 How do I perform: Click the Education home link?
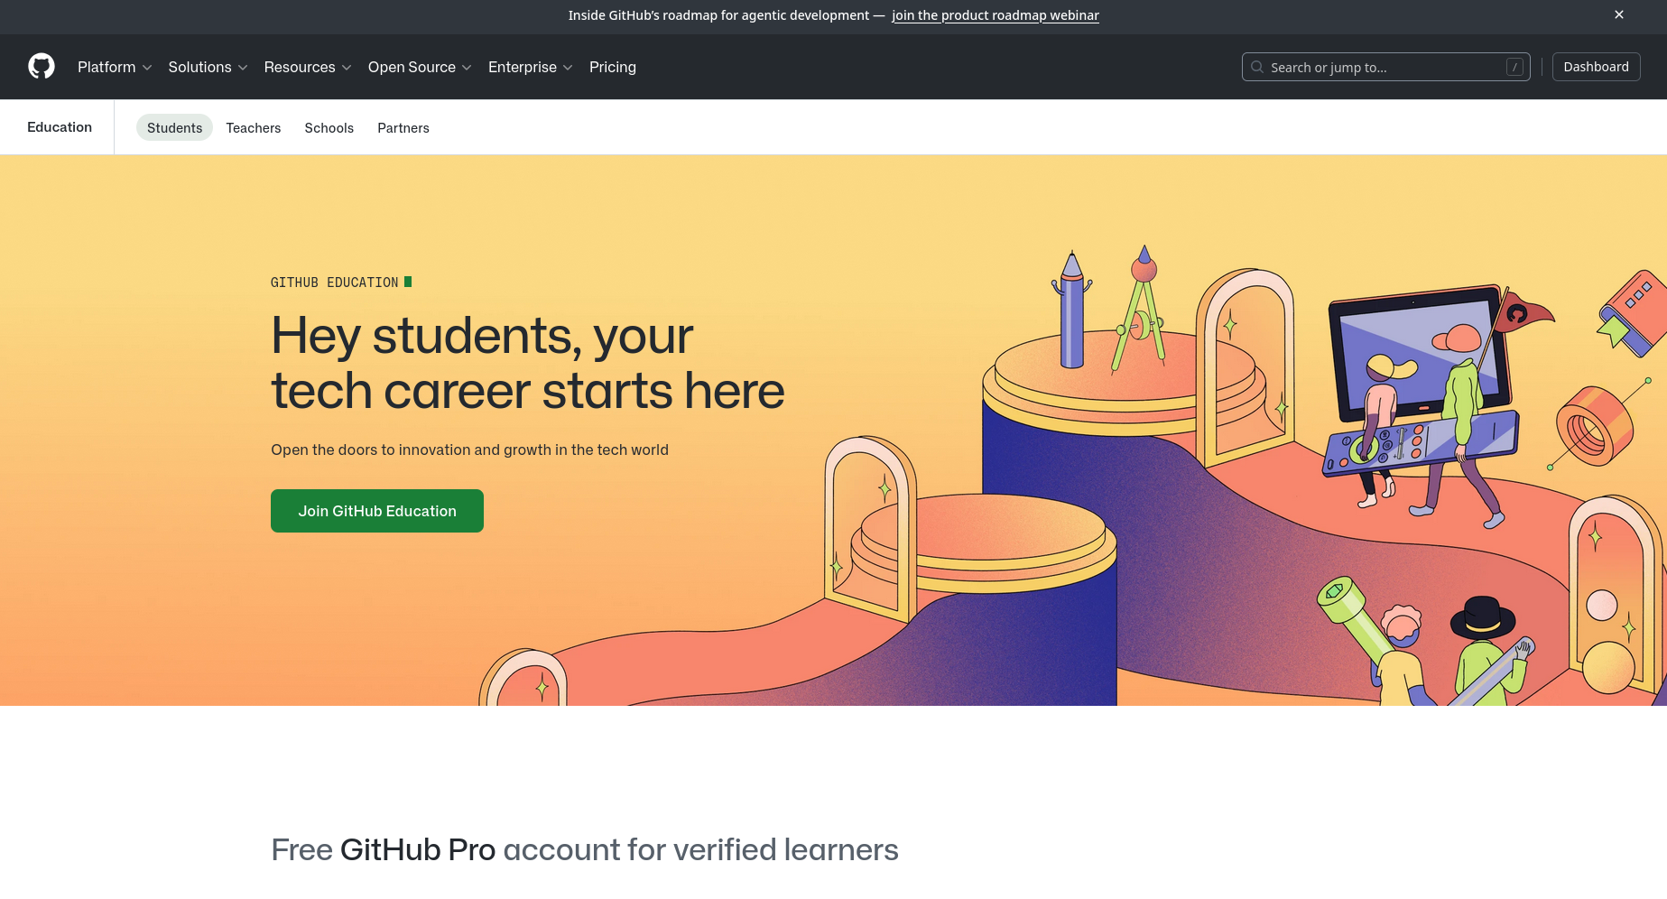pyautogui.click(x=59, y=126)
